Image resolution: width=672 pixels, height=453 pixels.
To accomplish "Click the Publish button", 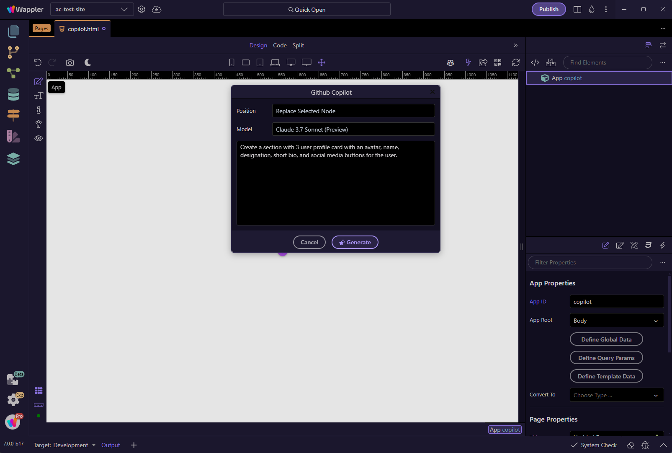I will coord(549,9).
